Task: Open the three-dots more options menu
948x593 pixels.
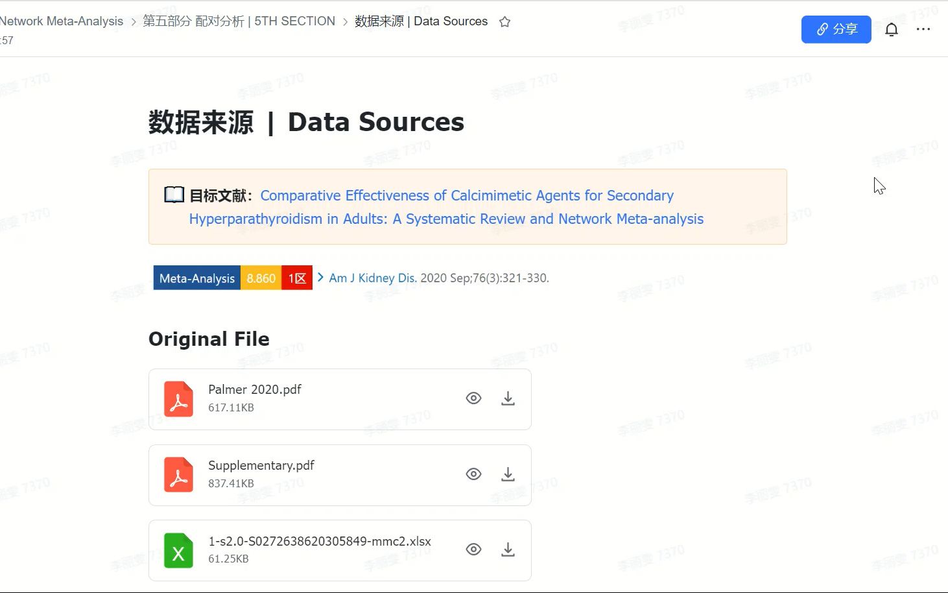Action: coord(923,29)
